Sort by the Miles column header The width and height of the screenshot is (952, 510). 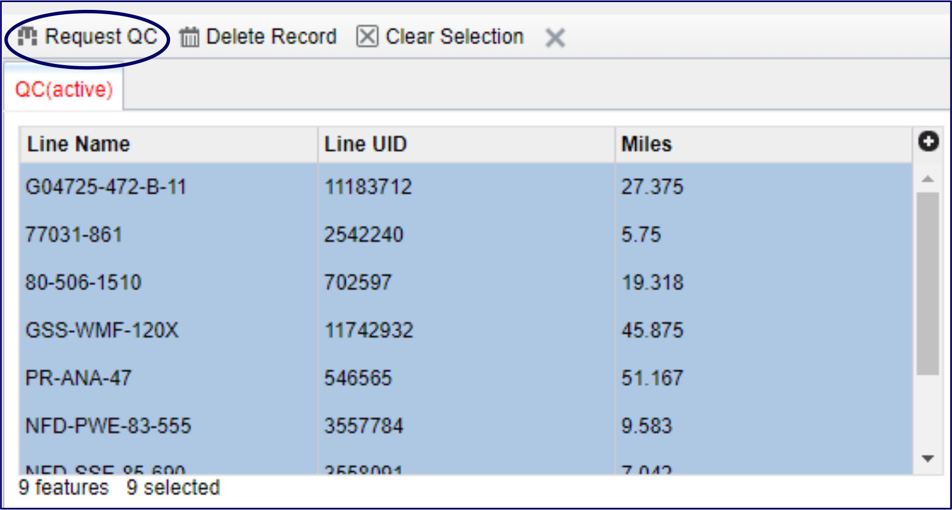[x=646, y=144]
